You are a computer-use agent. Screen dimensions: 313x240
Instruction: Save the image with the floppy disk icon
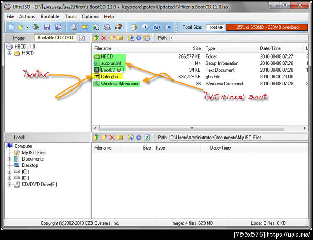(x=47, y=27)
